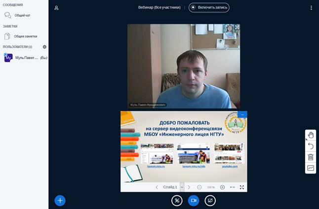
Task: Click the join audio phone icon
Action: pyautogui.click(x=177, y=200)
